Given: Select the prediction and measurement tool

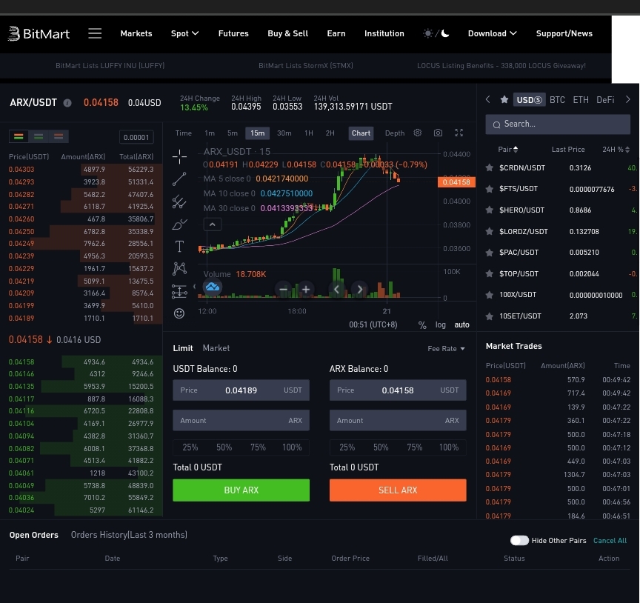Looking at the screenshot, I should coord(179,290).
